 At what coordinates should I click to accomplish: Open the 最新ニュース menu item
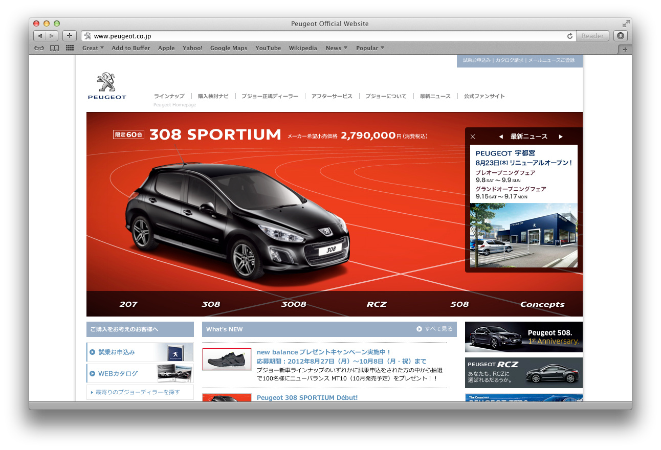[435, 96]
